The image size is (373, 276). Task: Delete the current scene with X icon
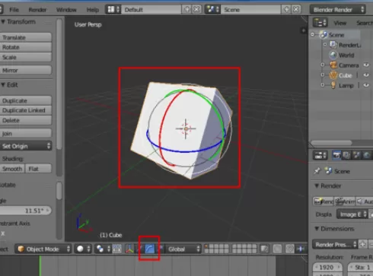(296, 10)
